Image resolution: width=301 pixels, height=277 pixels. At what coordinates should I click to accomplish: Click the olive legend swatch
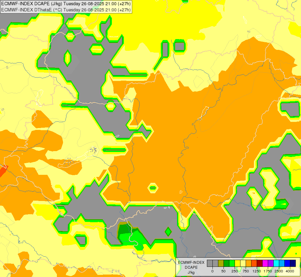coord(221,263)
